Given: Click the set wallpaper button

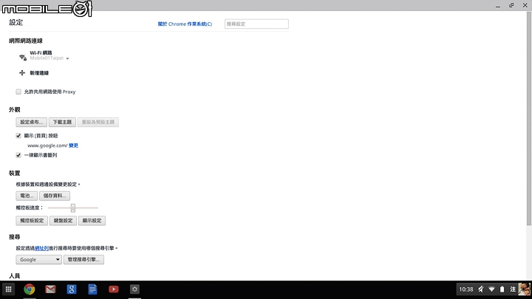Looking at the screenshot, I should [31, 122].
